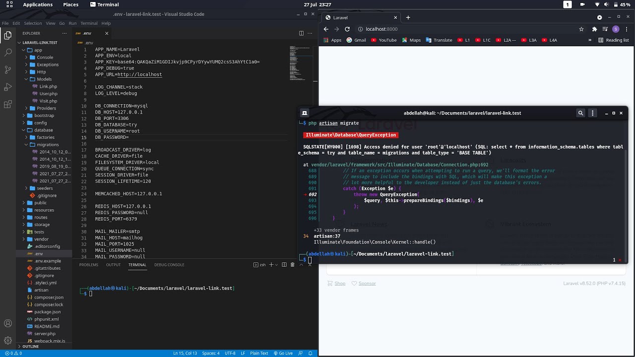Viewport: 635px width, 357px height.
Task: Open the Search view in activity bar
Action: tap(8, 52)
